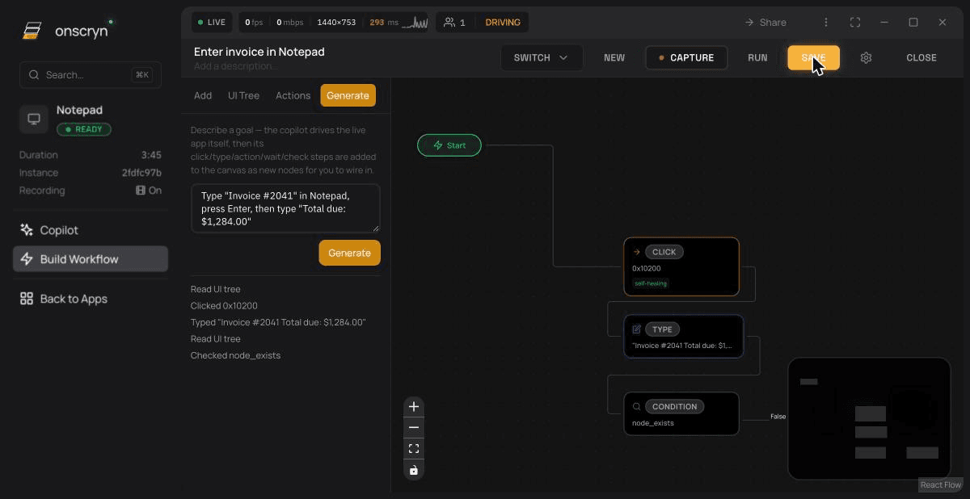
Task: Fit view on the workflow canvas
Action: pyautogui.click(x=414, y=449)
